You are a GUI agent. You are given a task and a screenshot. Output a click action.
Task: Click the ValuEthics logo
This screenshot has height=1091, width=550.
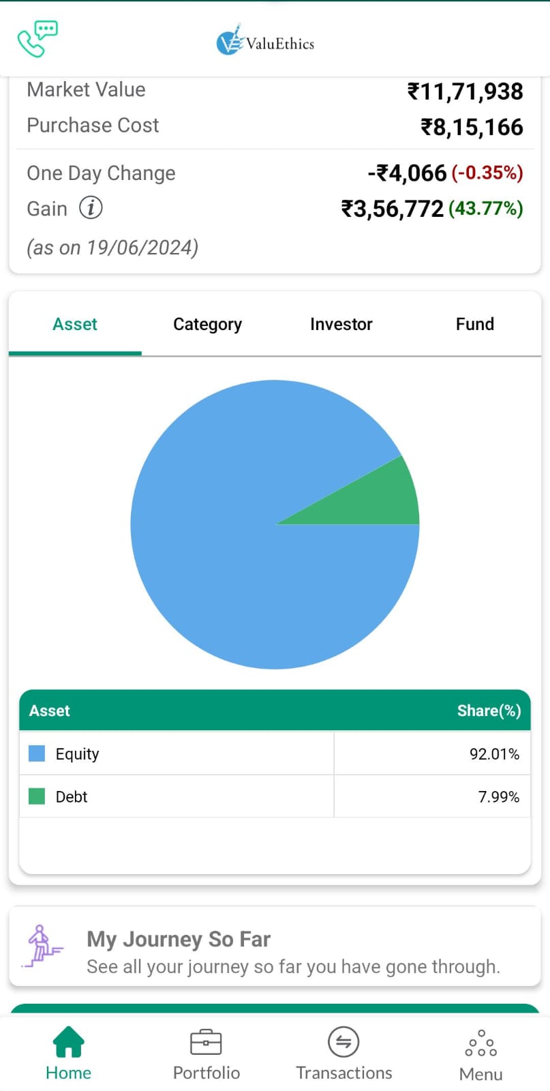266,41
